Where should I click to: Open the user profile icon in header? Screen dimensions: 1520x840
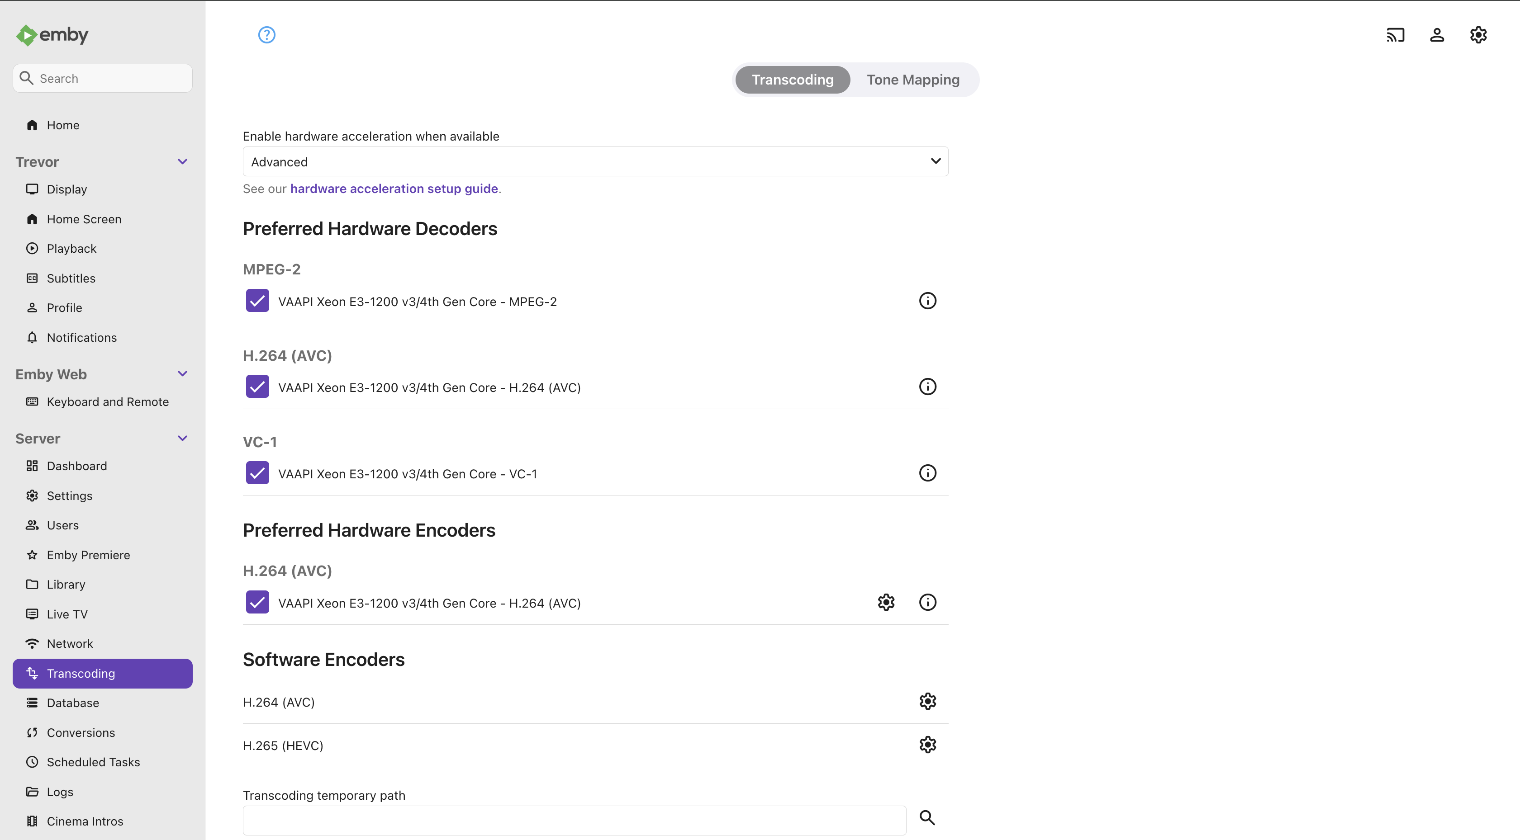coord(1437,35)
